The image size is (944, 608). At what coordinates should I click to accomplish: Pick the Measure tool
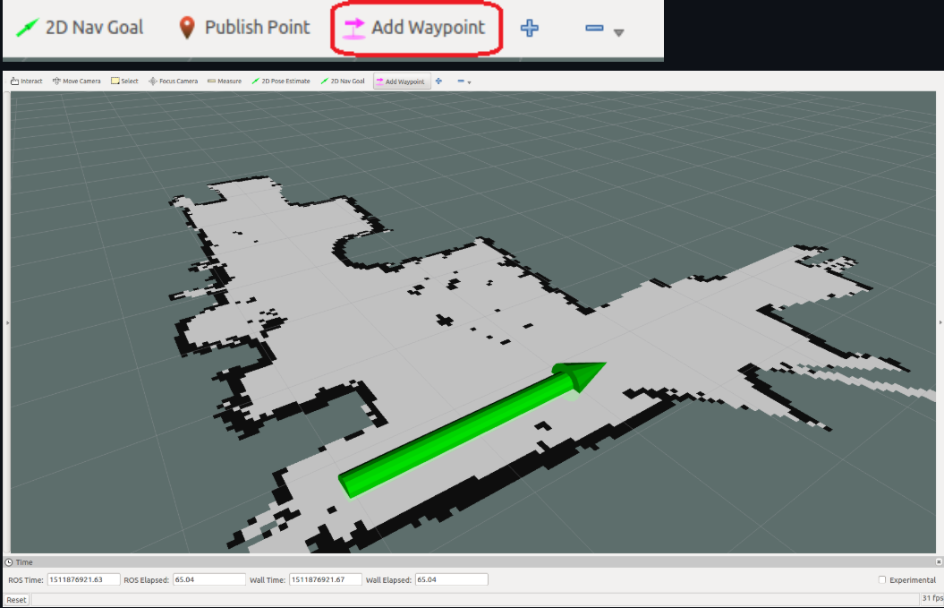[x=225, y=81]
